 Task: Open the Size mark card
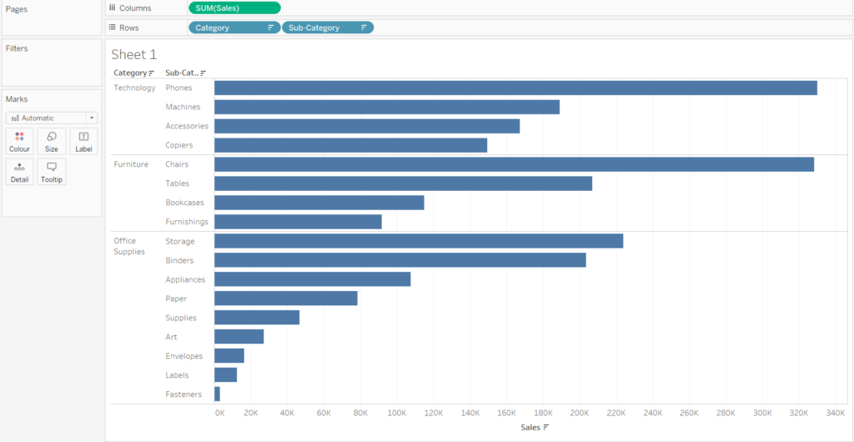[51, 141]
